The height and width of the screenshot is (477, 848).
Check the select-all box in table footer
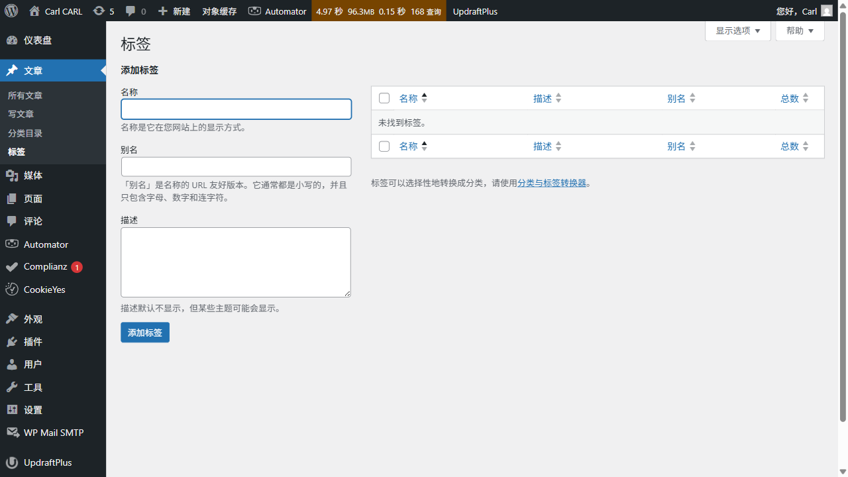(x=384, y=146)
